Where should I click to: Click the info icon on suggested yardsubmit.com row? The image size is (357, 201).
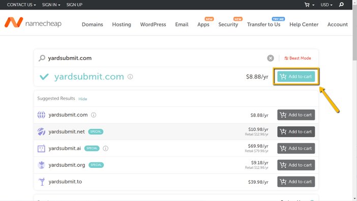[x=94, y=115]
